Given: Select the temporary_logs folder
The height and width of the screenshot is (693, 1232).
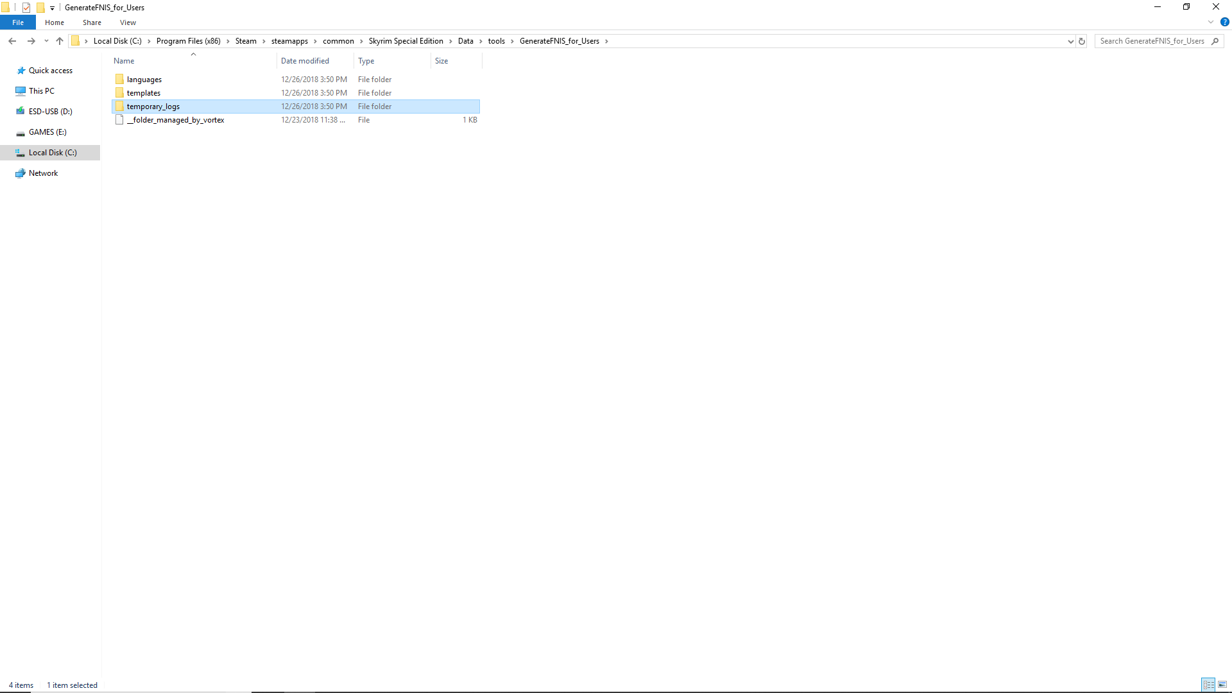Looking at the screenshot, I should [296, 107].
